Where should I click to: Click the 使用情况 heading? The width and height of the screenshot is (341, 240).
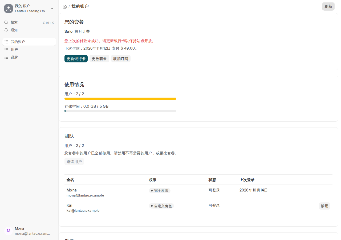pyautogui.click(x=74, y=85)
